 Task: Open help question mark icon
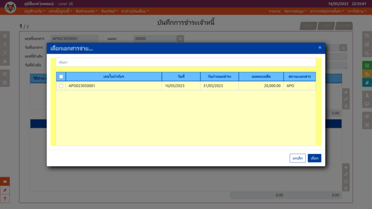[x=5, y=199]
